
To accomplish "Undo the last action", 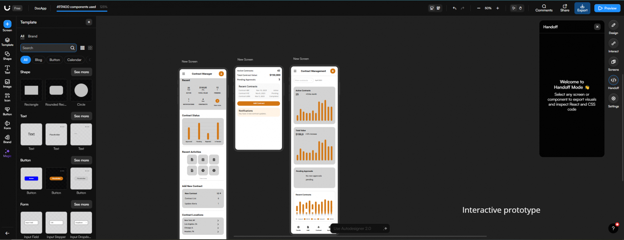I will point(454,8).
